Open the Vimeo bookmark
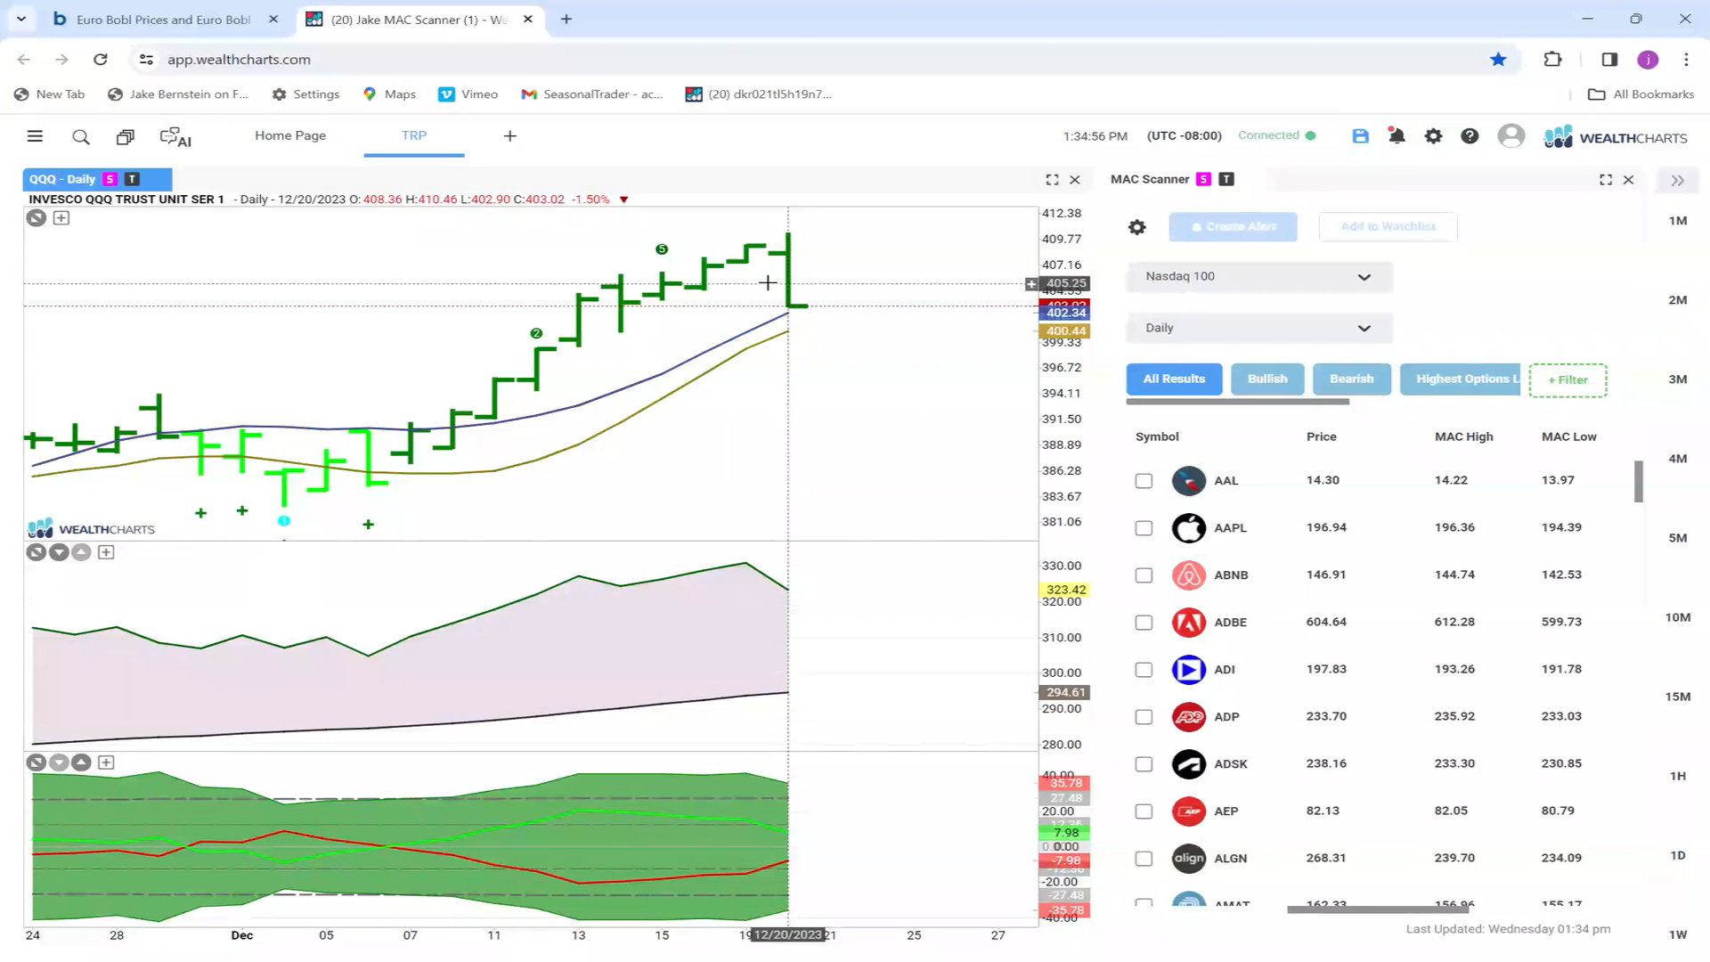The width and height of the screenshot is (1710, 962). tap(468, 94)
